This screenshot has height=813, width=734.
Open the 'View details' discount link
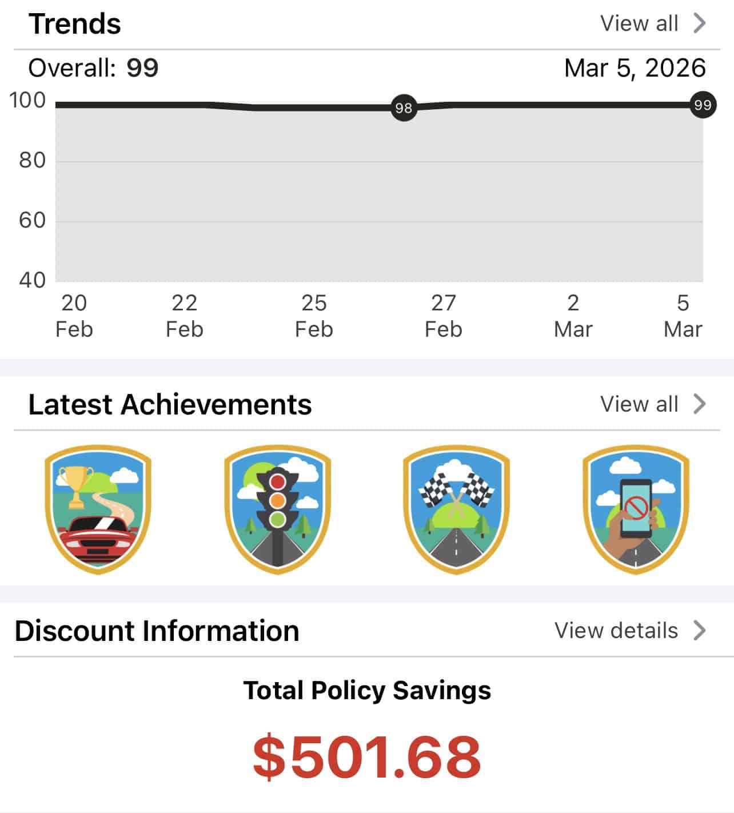point(616,631)
